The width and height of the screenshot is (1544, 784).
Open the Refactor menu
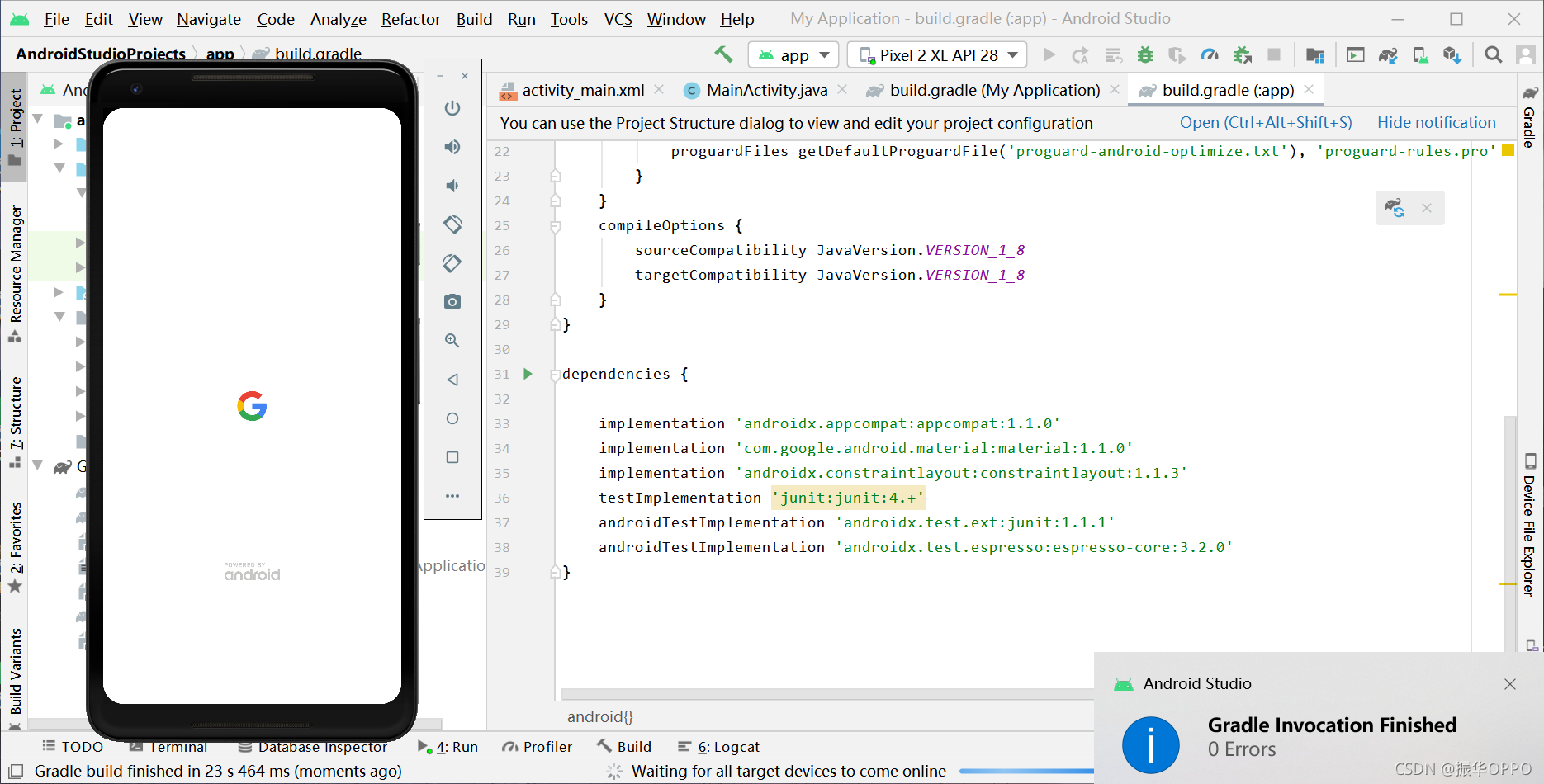click(410, 19)
